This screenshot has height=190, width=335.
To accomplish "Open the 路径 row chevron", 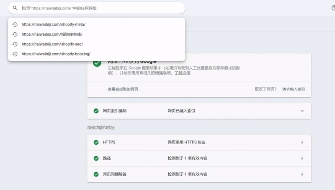I will (x=302, y=159).
